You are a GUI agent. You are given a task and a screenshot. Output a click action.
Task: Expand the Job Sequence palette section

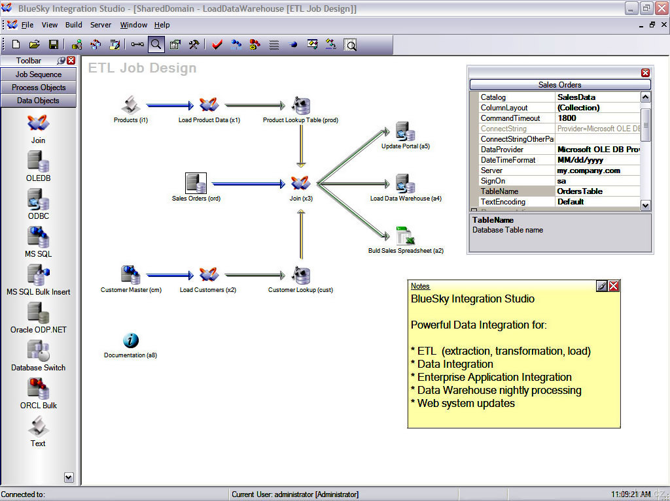point(39,74)
